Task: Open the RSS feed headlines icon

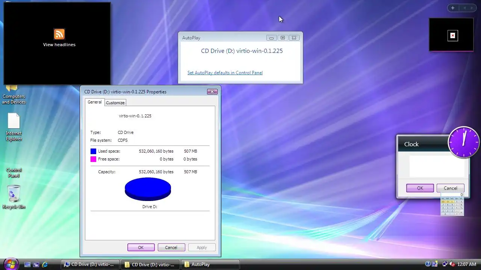Action: pyautogui.click(x=59, y=34)
